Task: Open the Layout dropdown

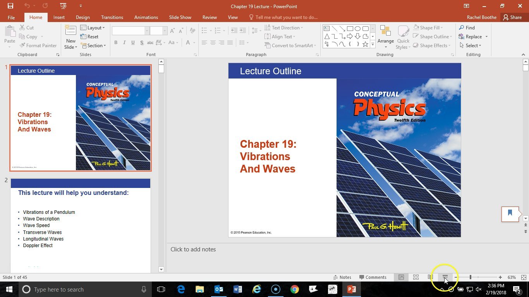Action: [93, 27]
